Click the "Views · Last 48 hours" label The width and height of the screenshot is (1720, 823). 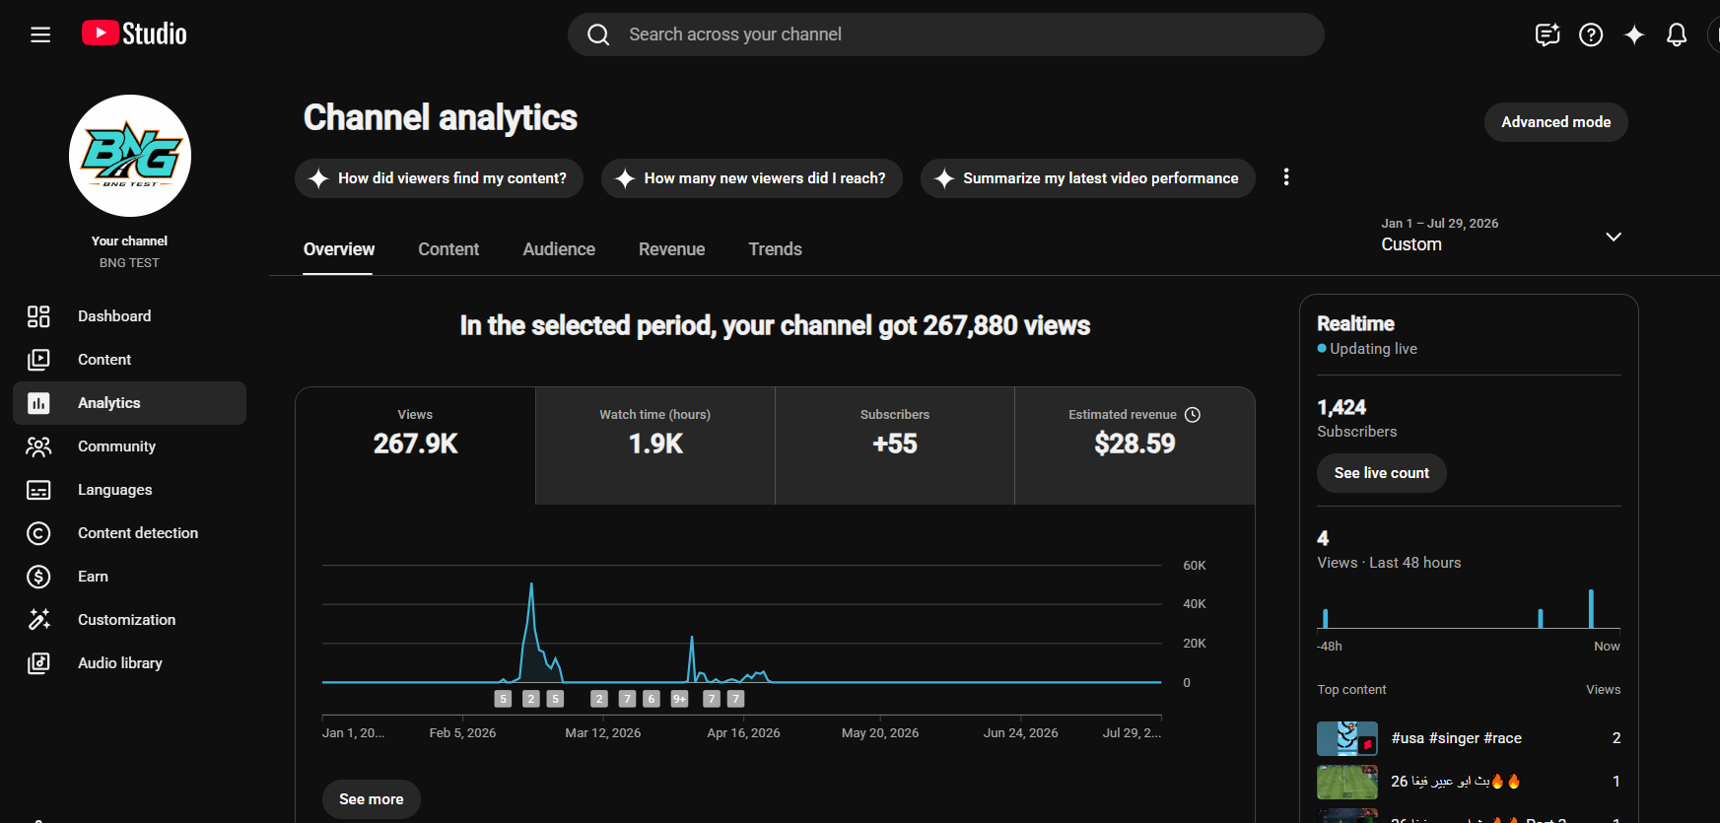(1389, 563)
